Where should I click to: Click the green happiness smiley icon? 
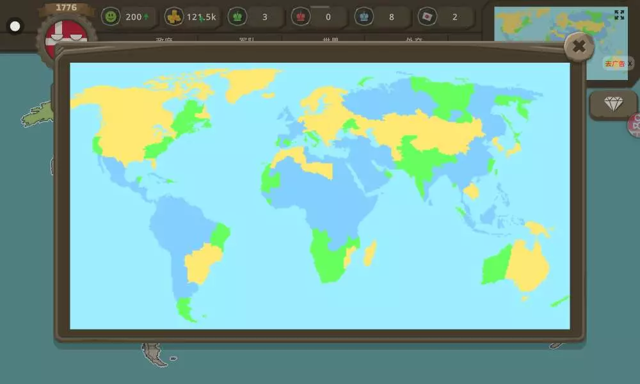tap(111, 17)
